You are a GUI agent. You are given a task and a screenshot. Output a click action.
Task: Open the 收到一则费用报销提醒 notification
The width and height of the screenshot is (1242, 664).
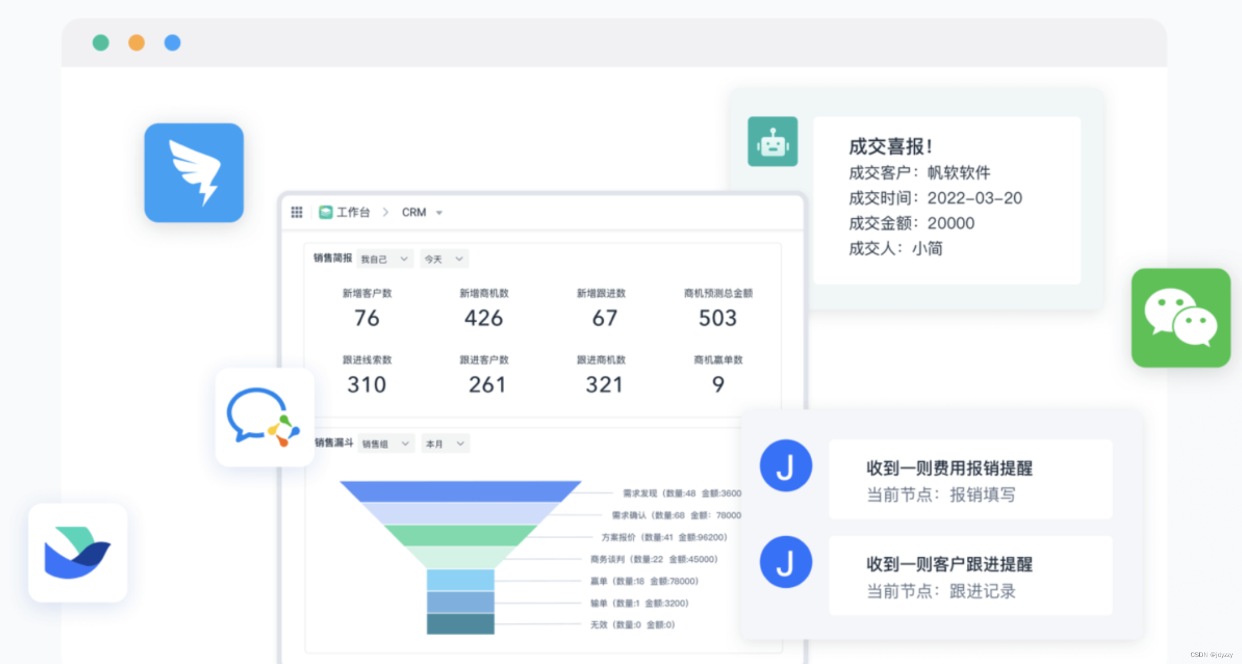(970, 479)
